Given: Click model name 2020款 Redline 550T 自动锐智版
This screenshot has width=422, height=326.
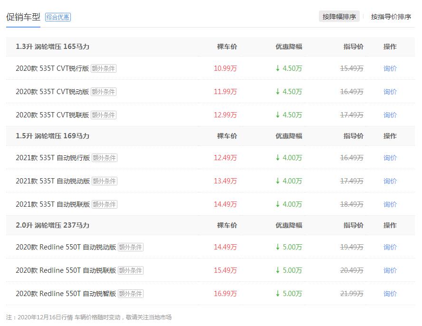Looking at the screenshot, I should 66,294.
